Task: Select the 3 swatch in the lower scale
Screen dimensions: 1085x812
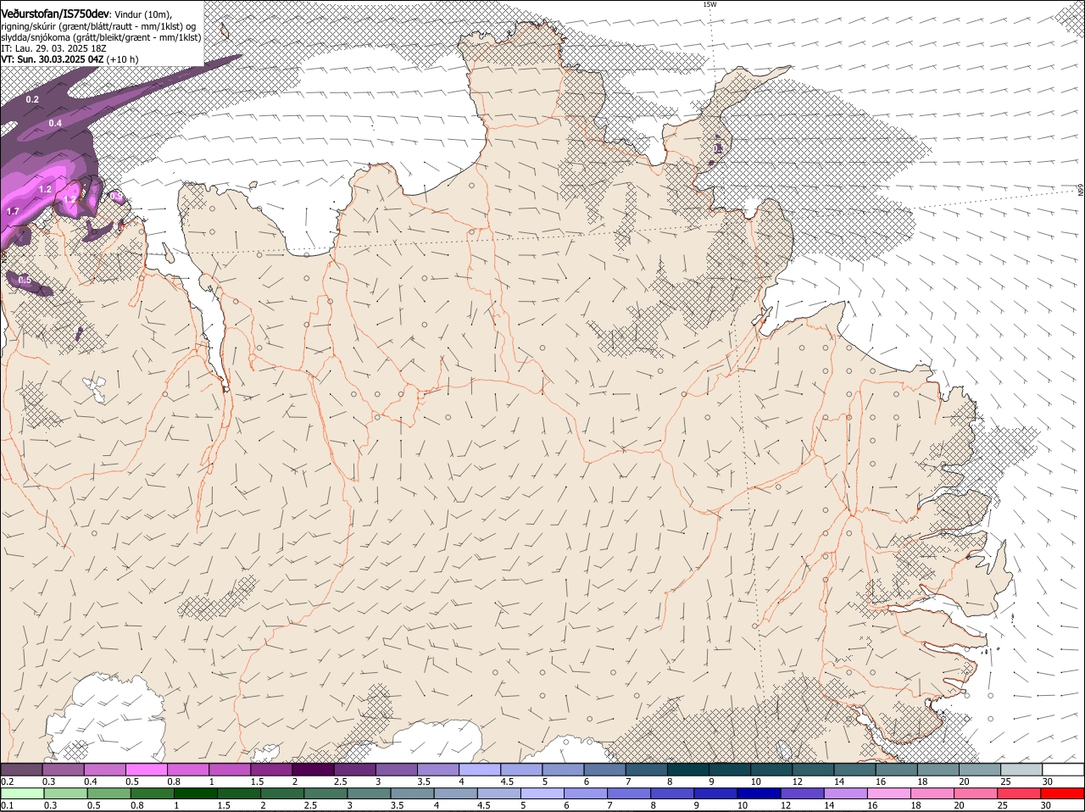Action: point(369,794)
